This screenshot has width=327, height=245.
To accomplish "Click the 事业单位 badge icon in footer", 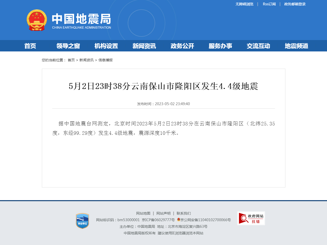I will point(82,221).
